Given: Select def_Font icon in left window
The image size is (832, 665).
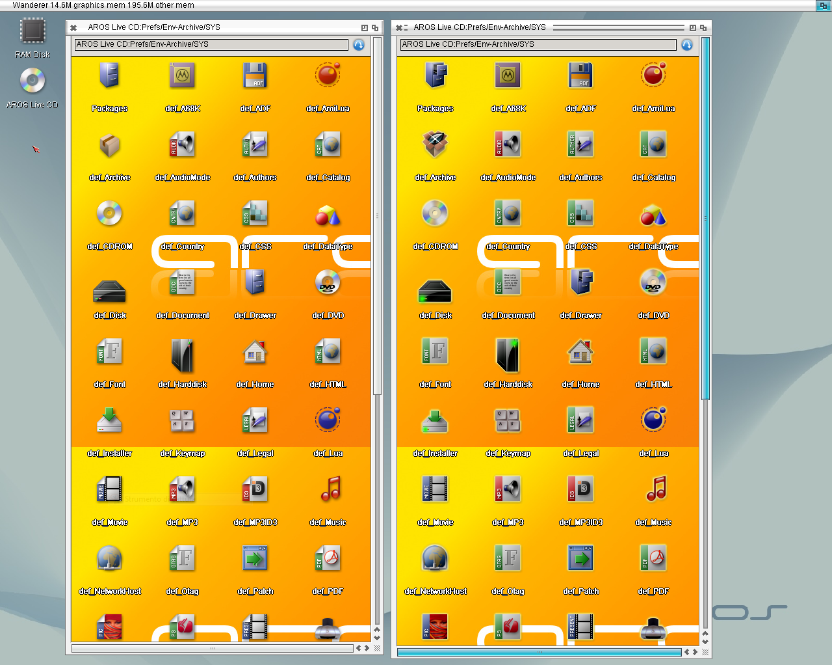Looking at the screenshot, I should click(x=109, y=351).
